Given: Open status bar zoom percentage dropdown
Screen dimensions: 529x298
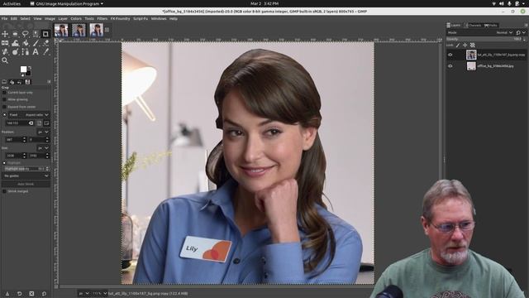Looking at the screenshot, I should tap(100, 294).
